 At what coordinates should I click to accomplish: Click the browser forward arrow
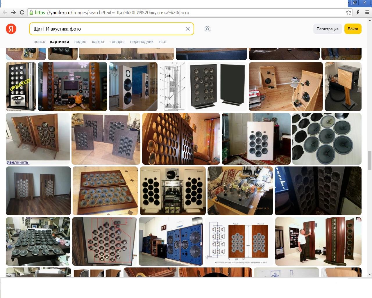click(x=13, y=12)
